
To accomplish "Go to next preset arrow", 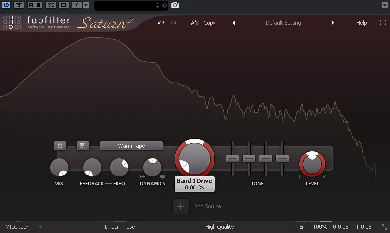I will (332, 23).
